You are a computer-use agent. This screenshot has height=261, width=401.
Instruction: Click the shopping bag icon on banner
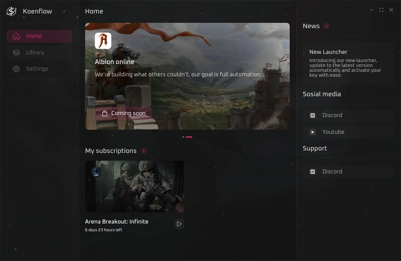[105, 113]
